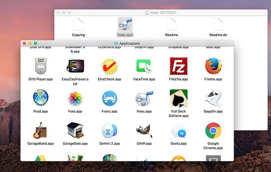Select the DVD Player.app icon
This screenshot has width=271, height=172.
click(x=40, y=66)
